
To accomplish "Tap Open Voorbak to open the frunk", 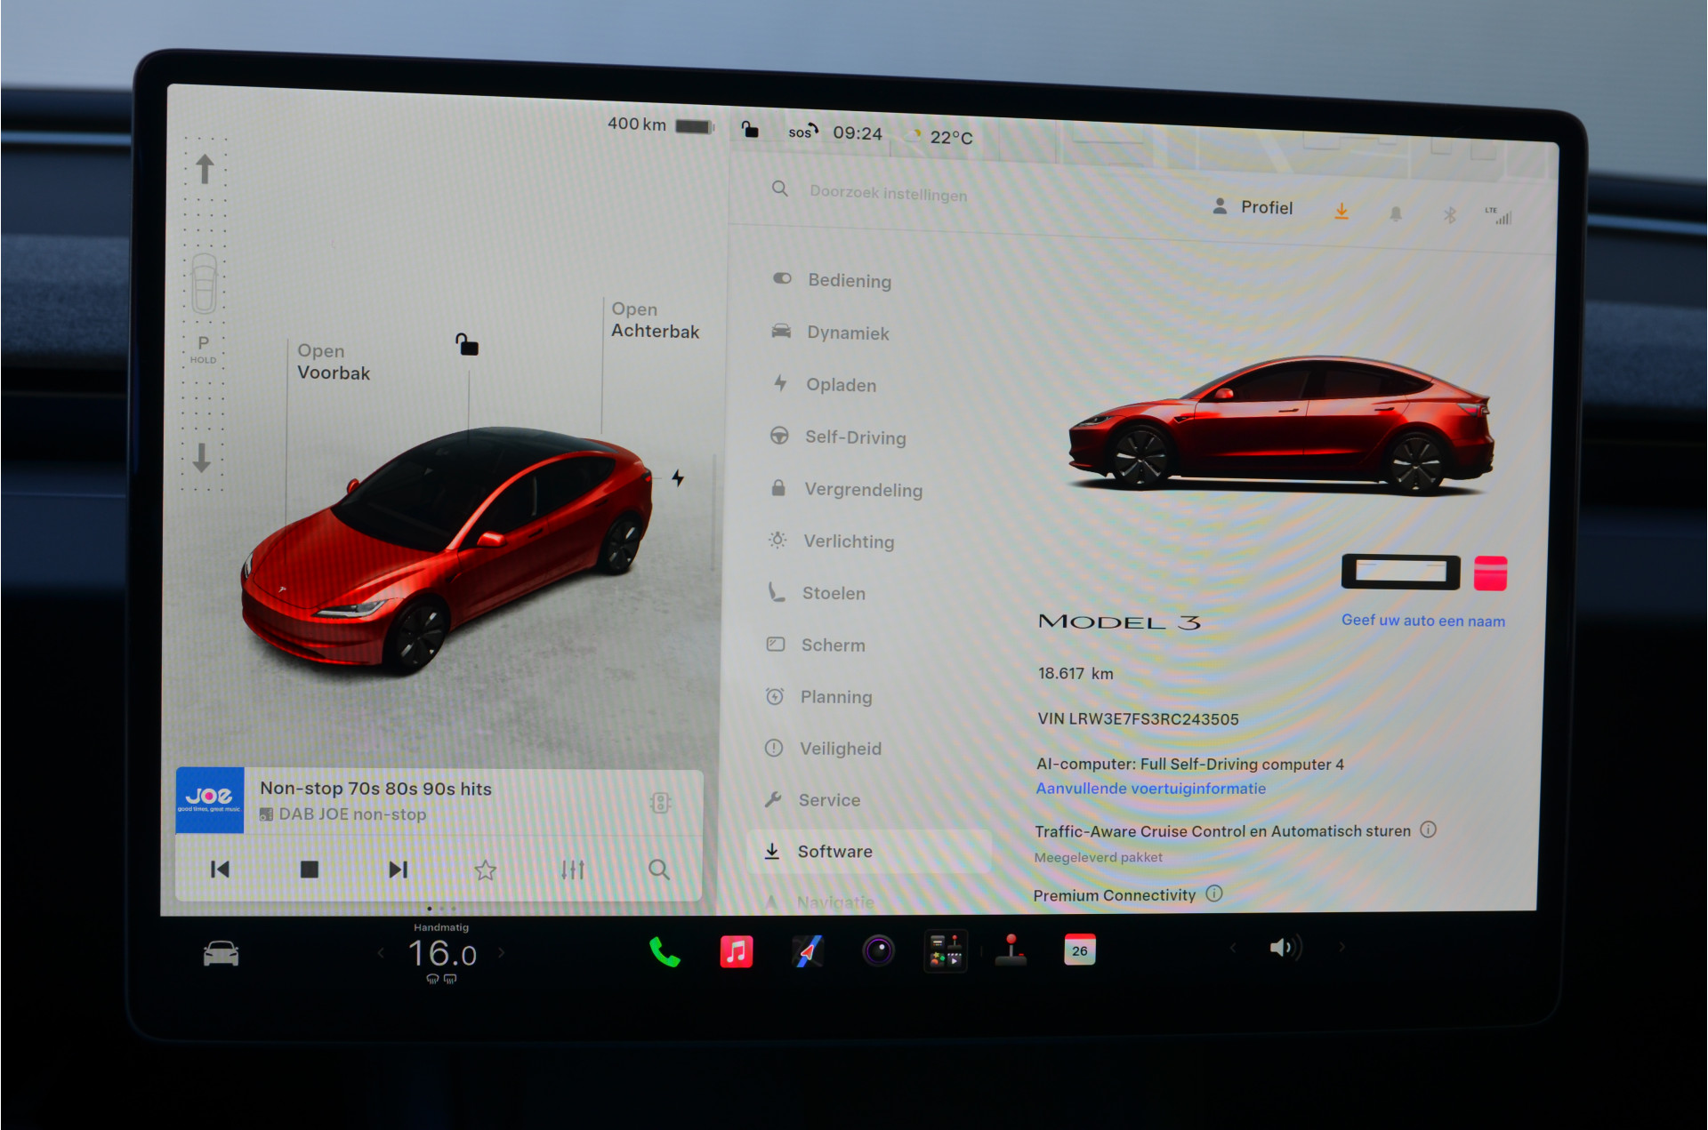I will point(334,362).
